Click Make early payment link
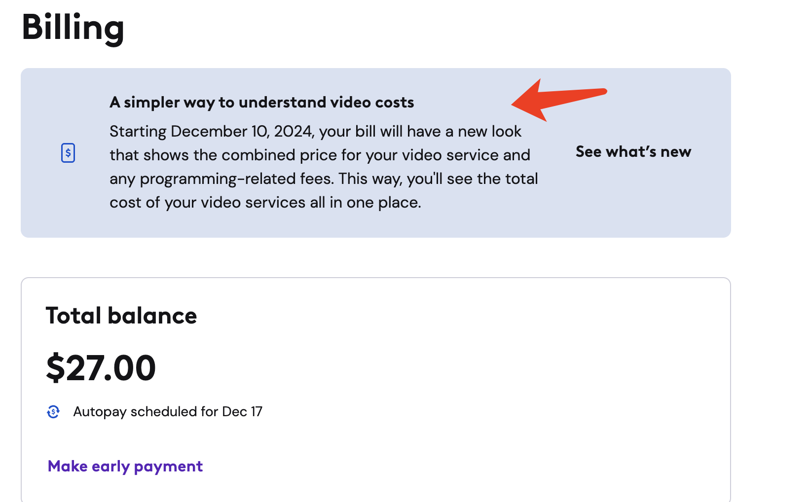Image resolution: width=809 pixels, height=502 pixels. click(x=125, y=466)
